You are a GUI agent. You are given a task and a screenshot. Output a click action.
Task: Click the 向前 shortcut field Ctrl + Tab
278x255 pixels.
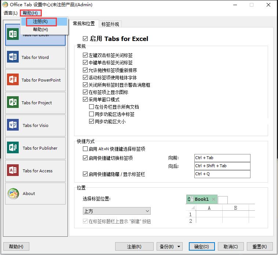[222, 158]
